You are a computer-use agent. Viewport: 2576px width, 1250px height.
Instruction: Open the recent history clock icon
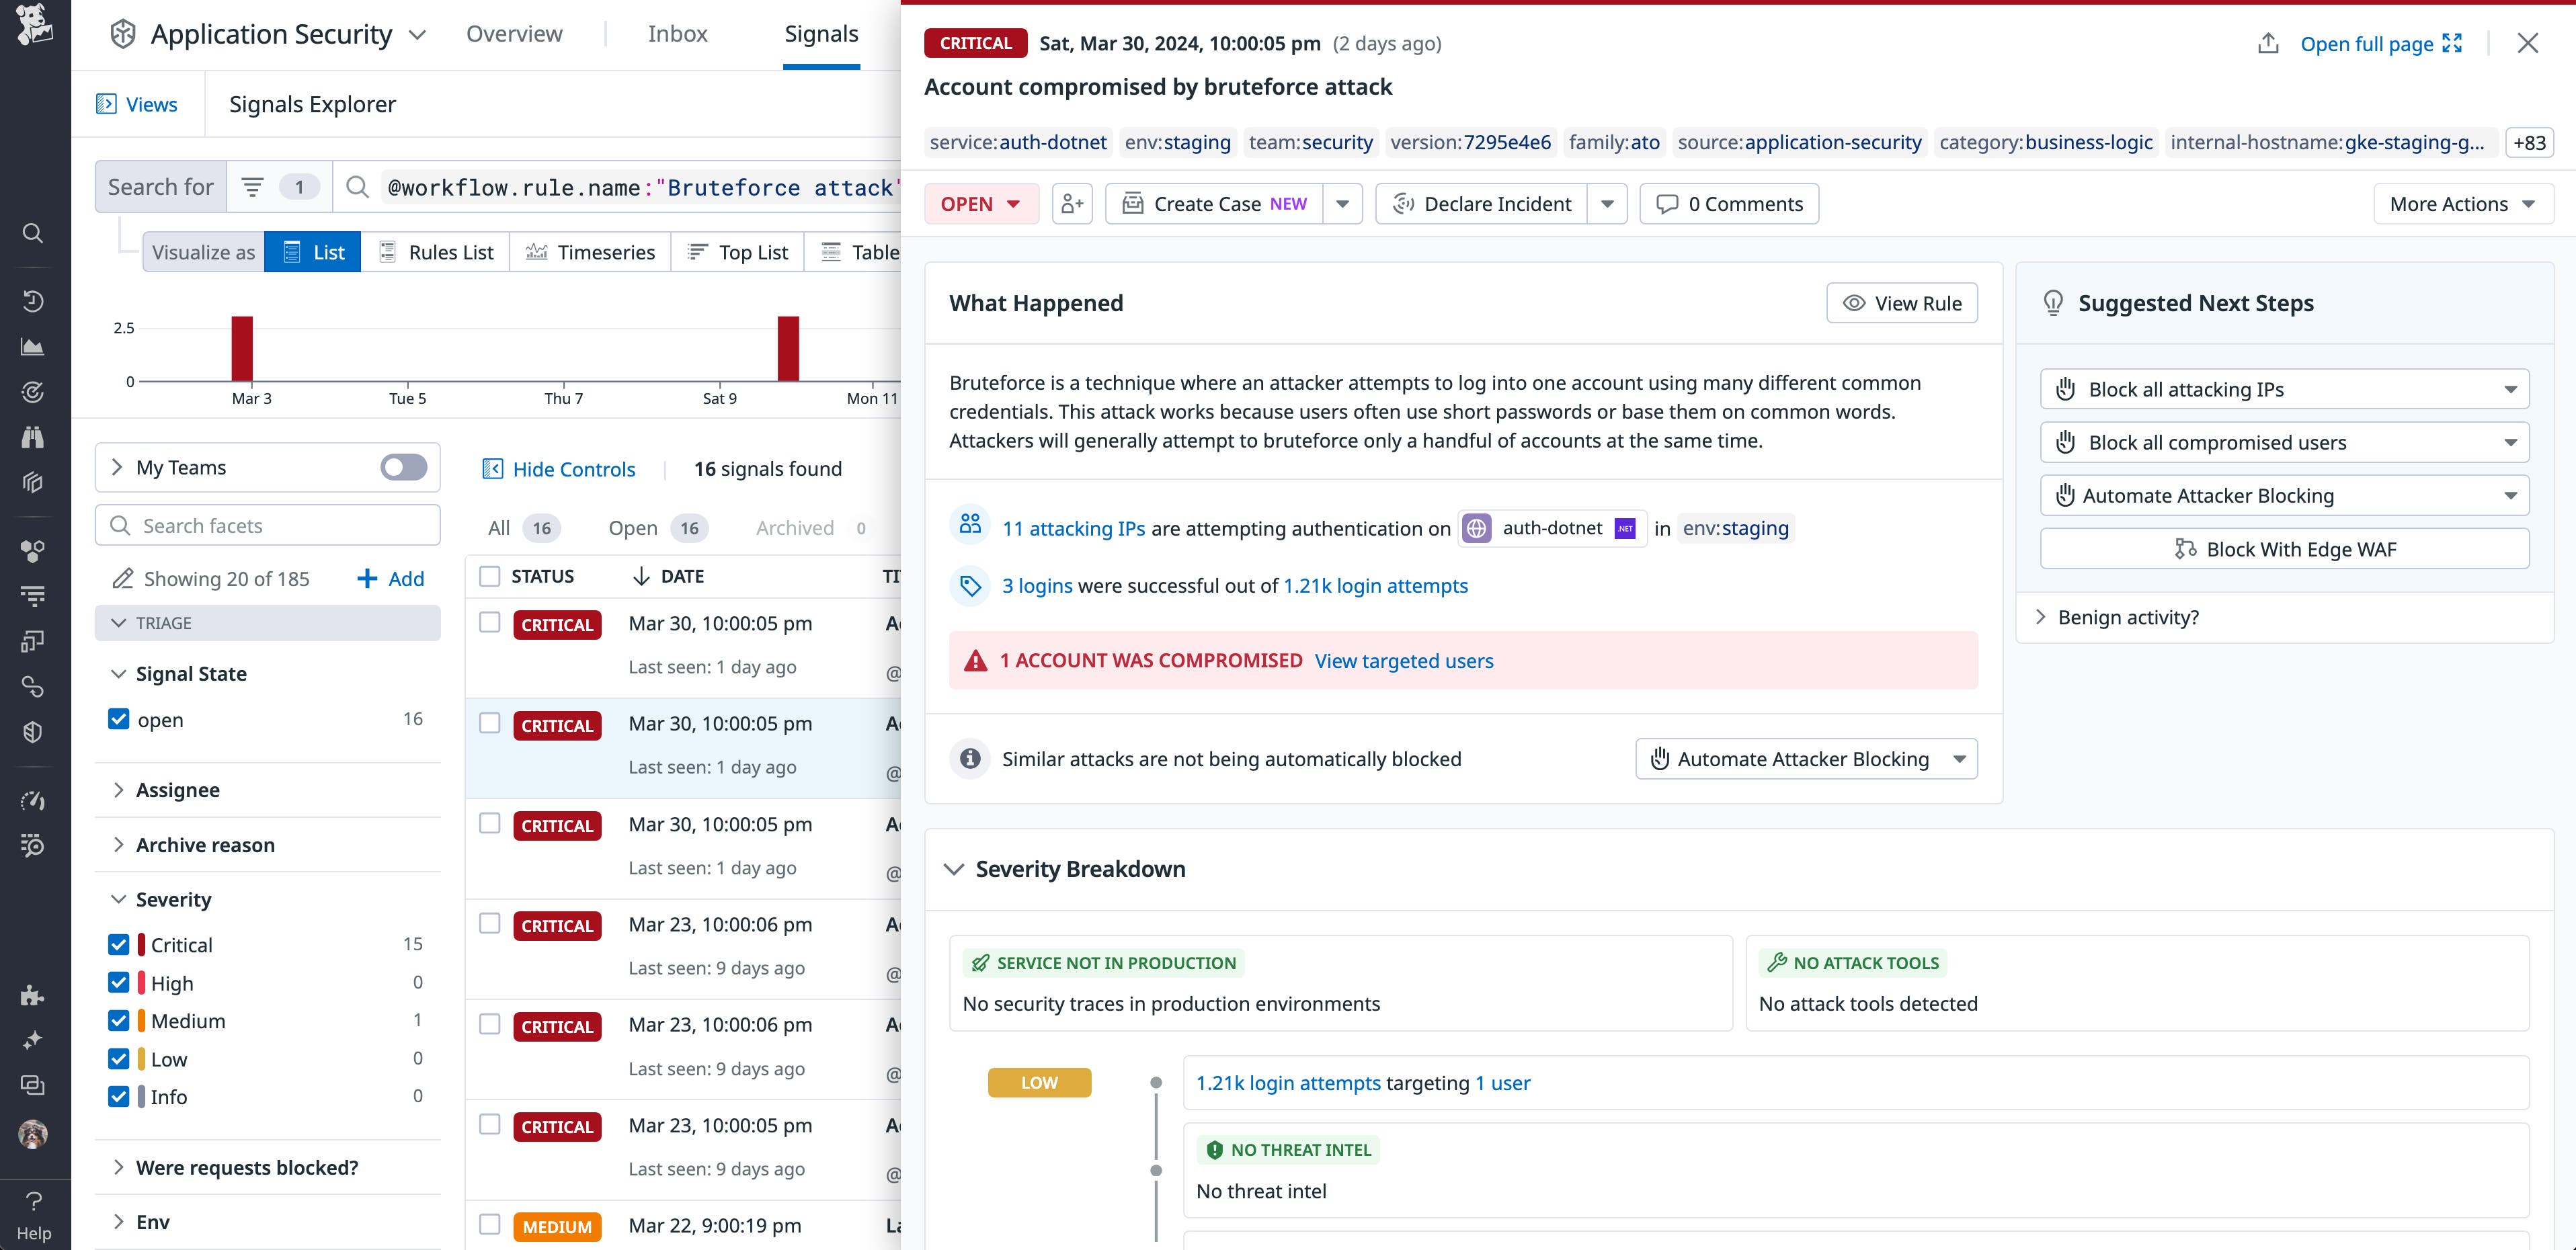pos(33,301)
